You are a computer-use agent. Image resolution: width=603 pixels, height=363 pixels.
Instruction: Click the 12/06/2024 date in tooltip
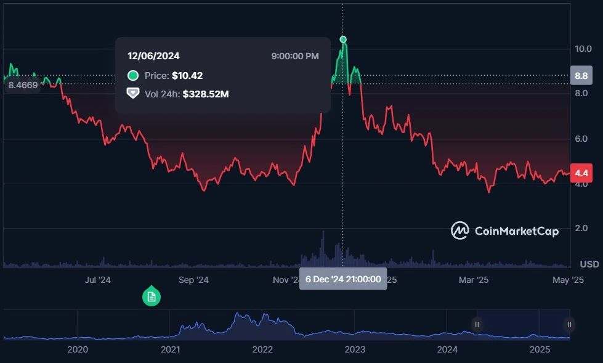153,56
